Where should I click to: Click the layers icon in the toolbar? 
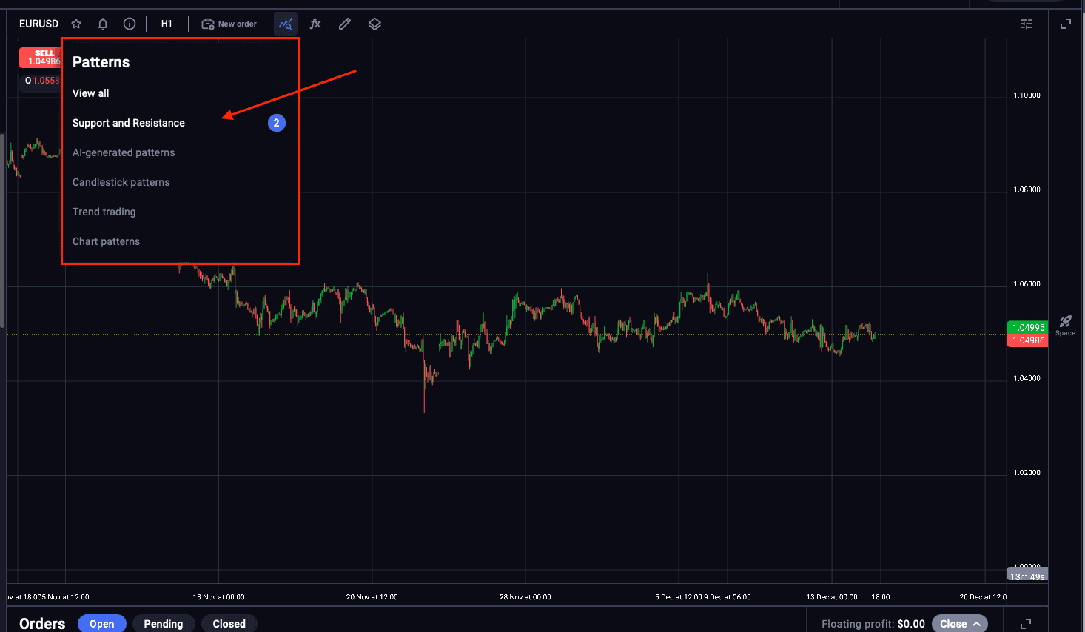(374, 23)
